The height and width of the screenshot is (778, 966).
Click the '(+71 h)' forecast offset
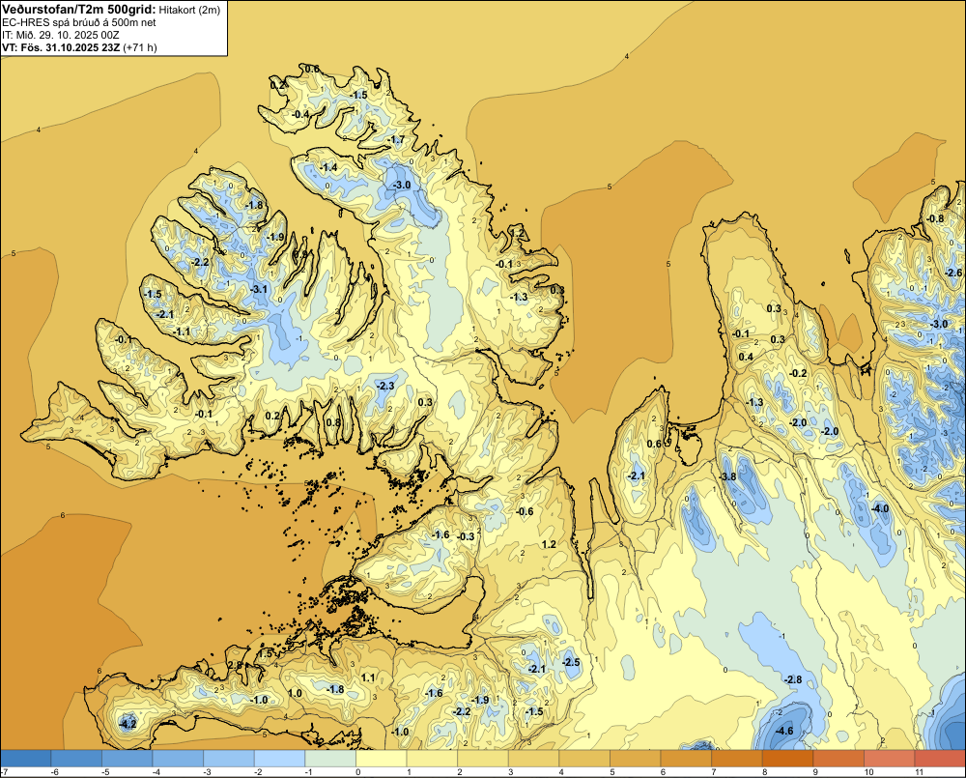(140, 47)
